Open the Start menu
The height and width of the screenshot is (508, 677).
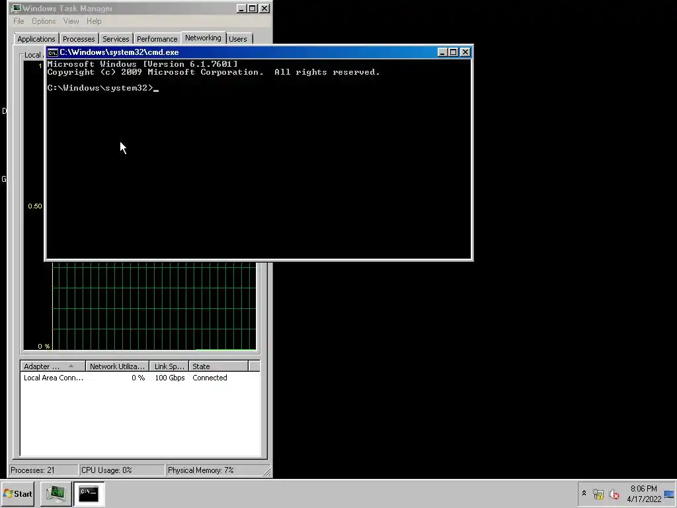pos(18,493)
